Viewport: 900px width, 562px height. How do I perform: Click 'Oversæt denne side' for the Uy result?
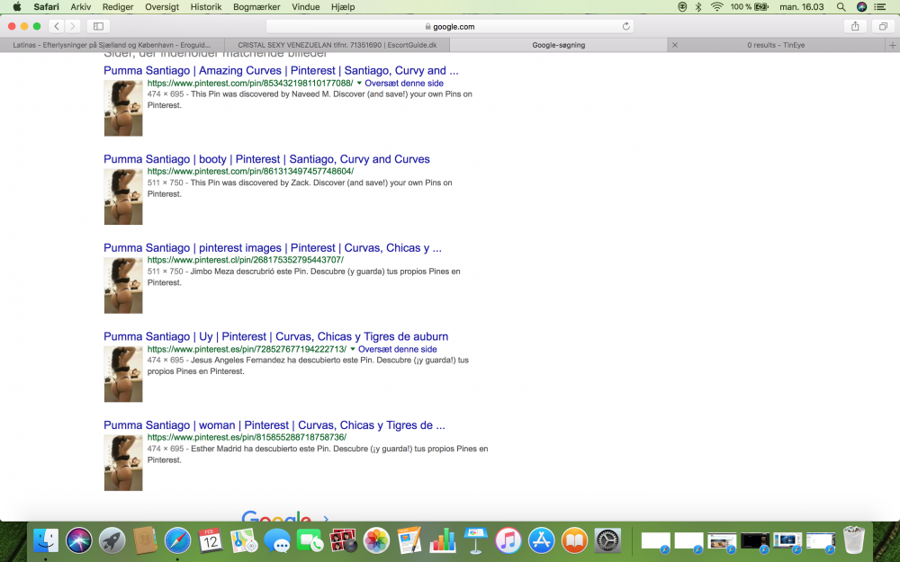click(398, 349)
